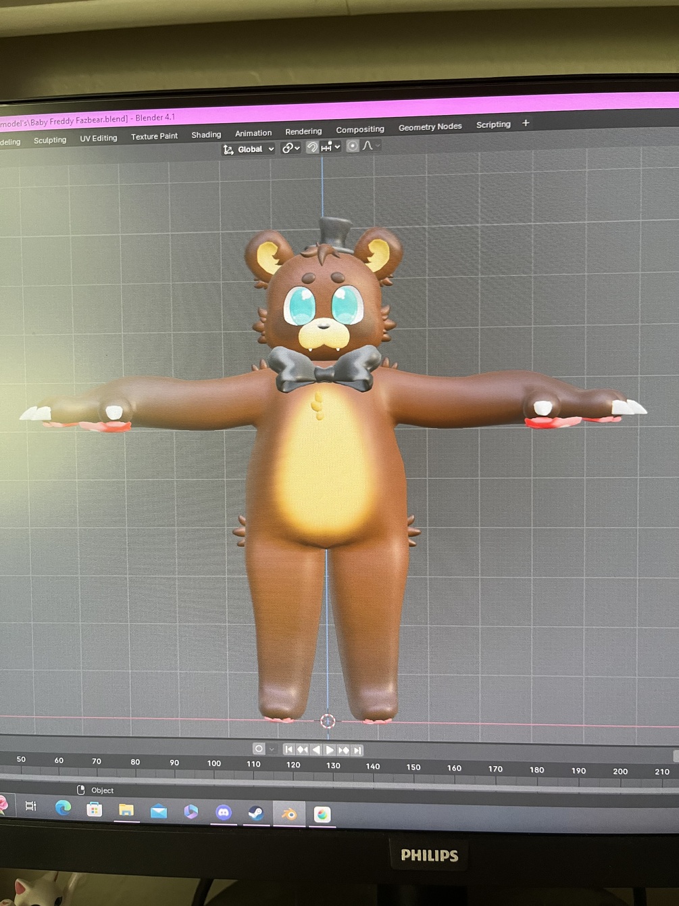Open the colorful app icon after Blender in the taskbar
Screen dimensions: 679x906
click(x=322, y=815)
